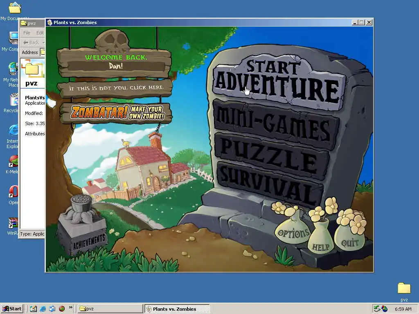Click the Plants vs. Zombies title bar icon
Viewport: 419px width, 314px height.
[50, 22]
